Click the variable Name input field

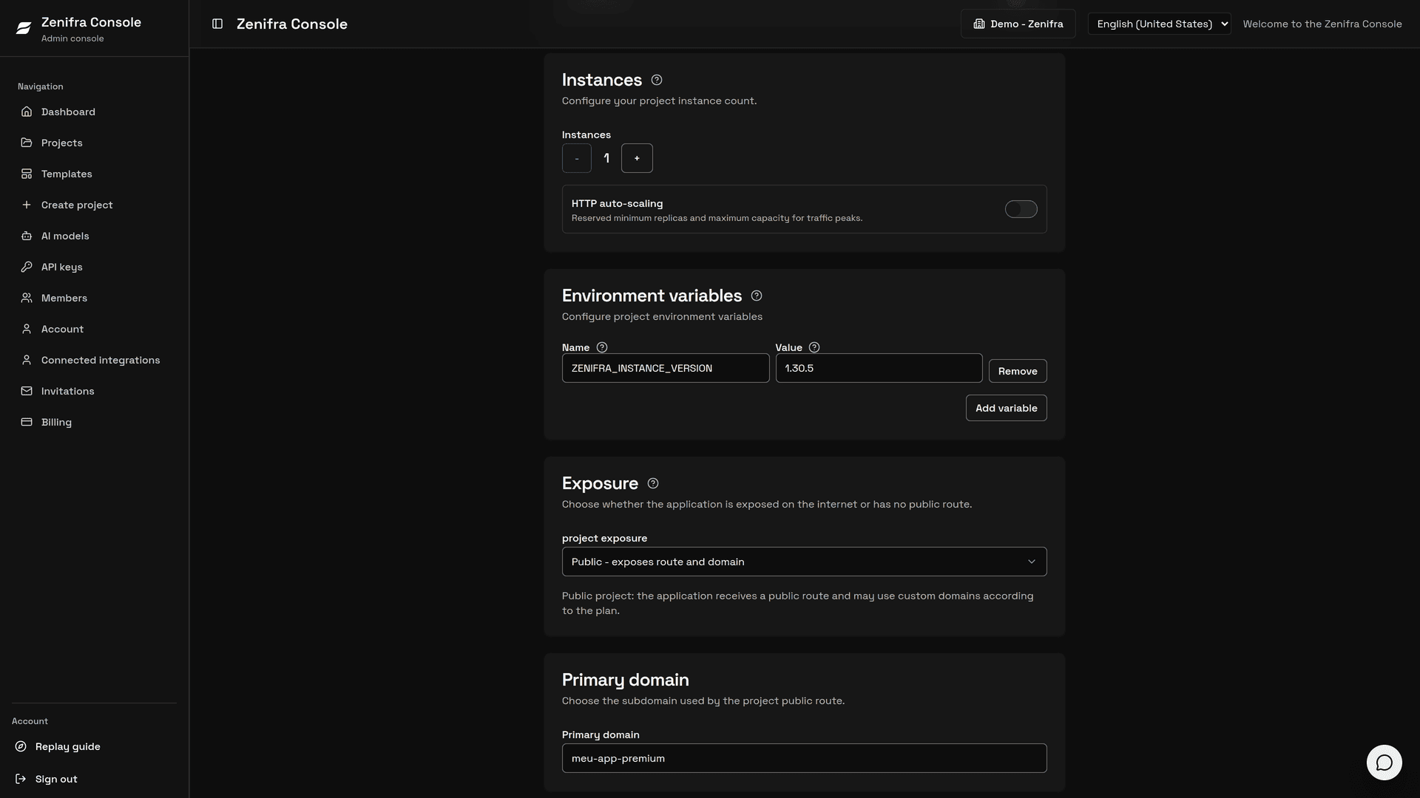[x=666, y=368]
